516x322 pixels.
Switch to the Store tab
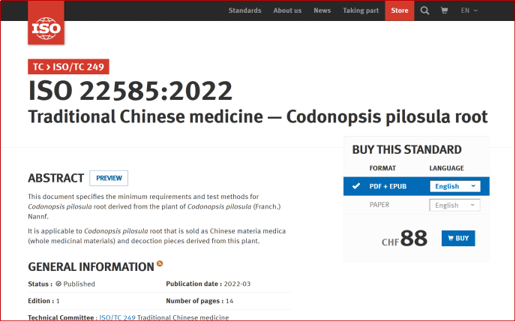pos(400,11)
